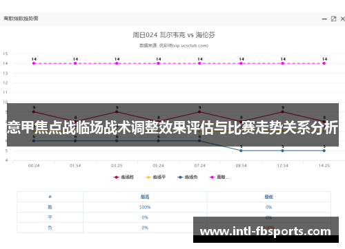
Task: Click the chart title 周日024 瓦尔韦克 vs 海伦芬
Action: (174, 35)
